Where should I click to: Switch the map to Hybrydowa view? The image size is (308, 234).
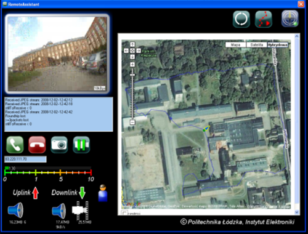pyautogui.click(x=278, y=45)
